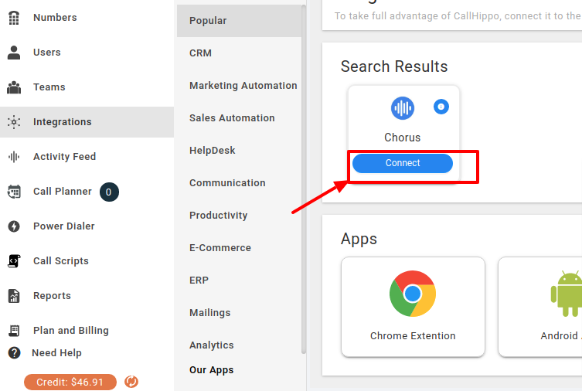Screen dimensions: 582x391
Task: Open Plan and Billing
Action: click(71, 330)
